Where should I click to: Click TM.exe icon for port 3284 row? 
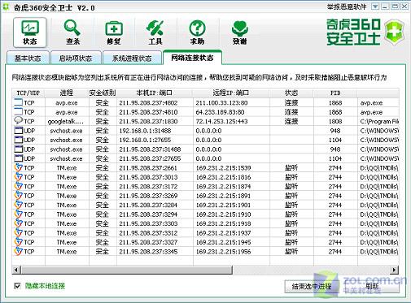point(18,205)
